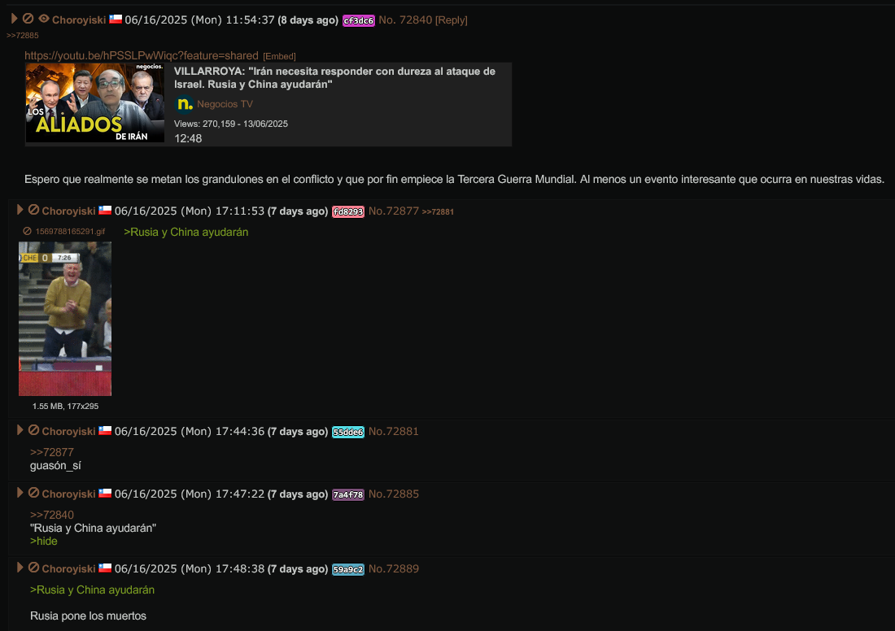Click the fd8293 poster ID badge

pos(348,211)
